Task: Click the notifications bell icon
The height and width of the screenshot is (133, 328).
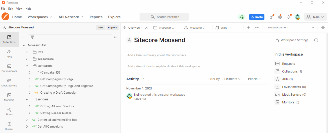Action: point(289,17)
